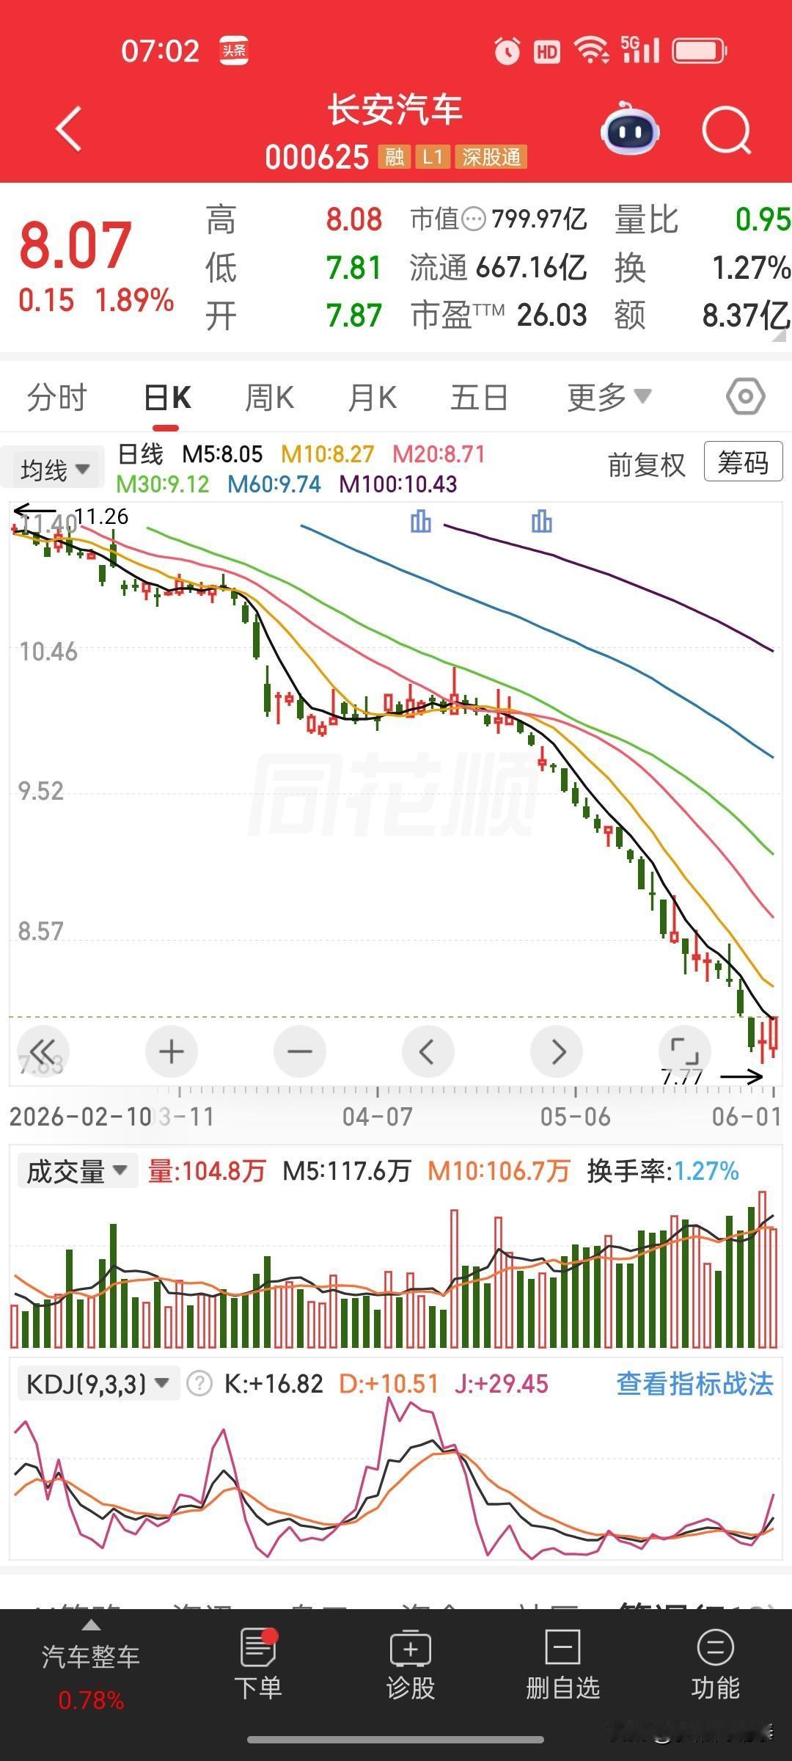Tap stock name 长安汽车
The image size is (792, 1761).
[x=395, y=110]
